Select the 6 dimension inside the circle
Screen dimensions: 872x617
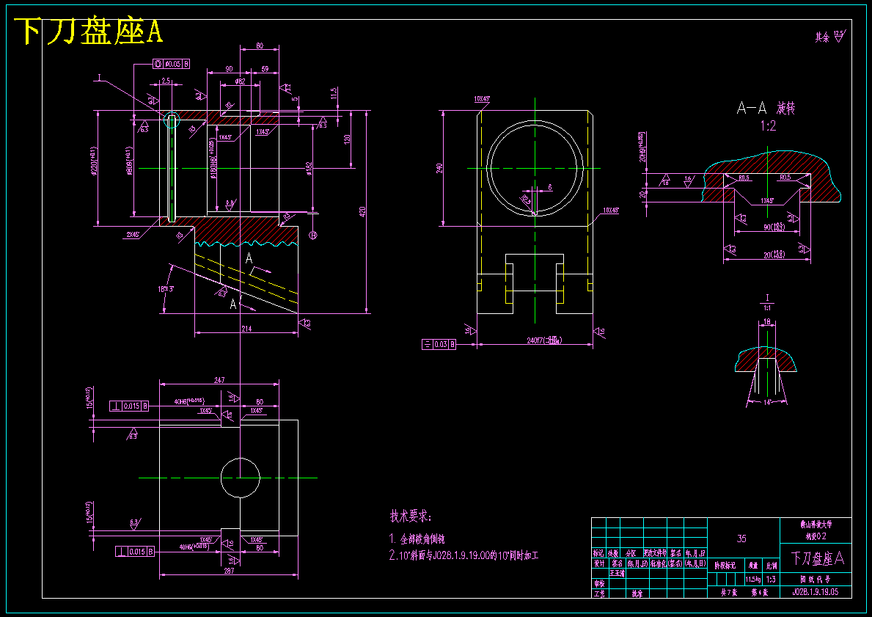(x=549, y=188)
